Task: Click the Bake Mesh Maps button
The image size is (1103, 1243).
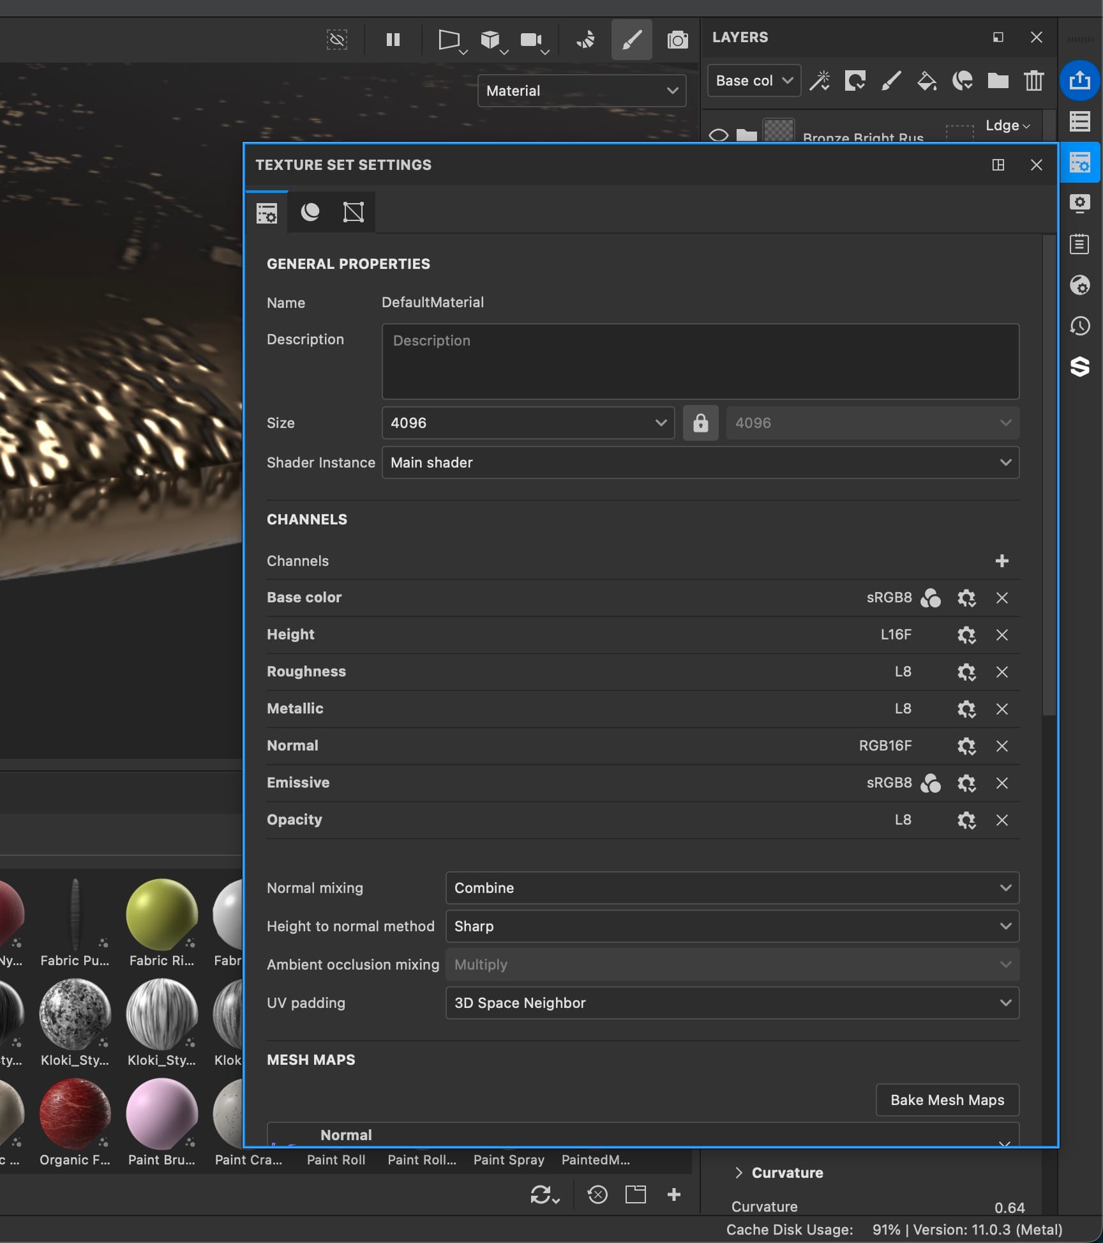Action: coord(947,1100)
